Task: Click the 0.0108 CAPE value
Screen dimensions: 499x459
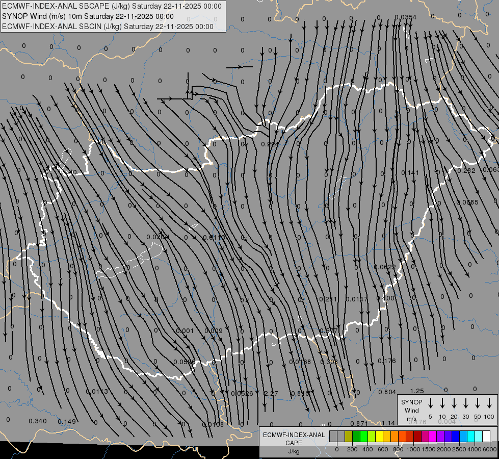Action: [x=213, y=424]
